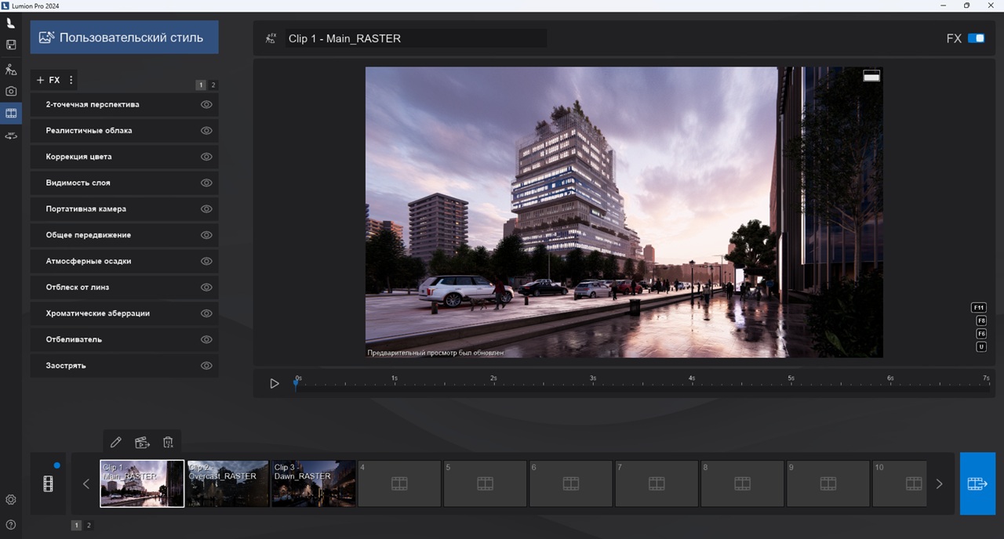Toggle the FX switch on or off
The height and width of the screenshot is (539, 1004).
coord(976,38)
